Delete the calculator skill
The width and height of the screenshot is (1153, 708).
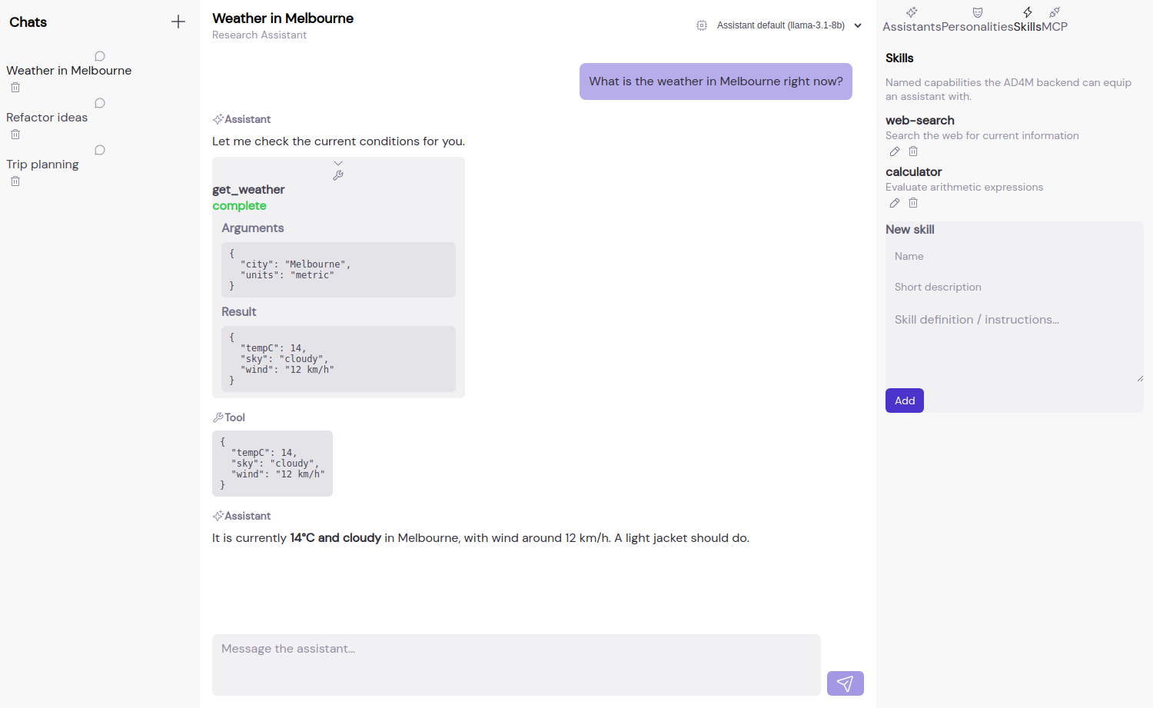click(913, 203)
